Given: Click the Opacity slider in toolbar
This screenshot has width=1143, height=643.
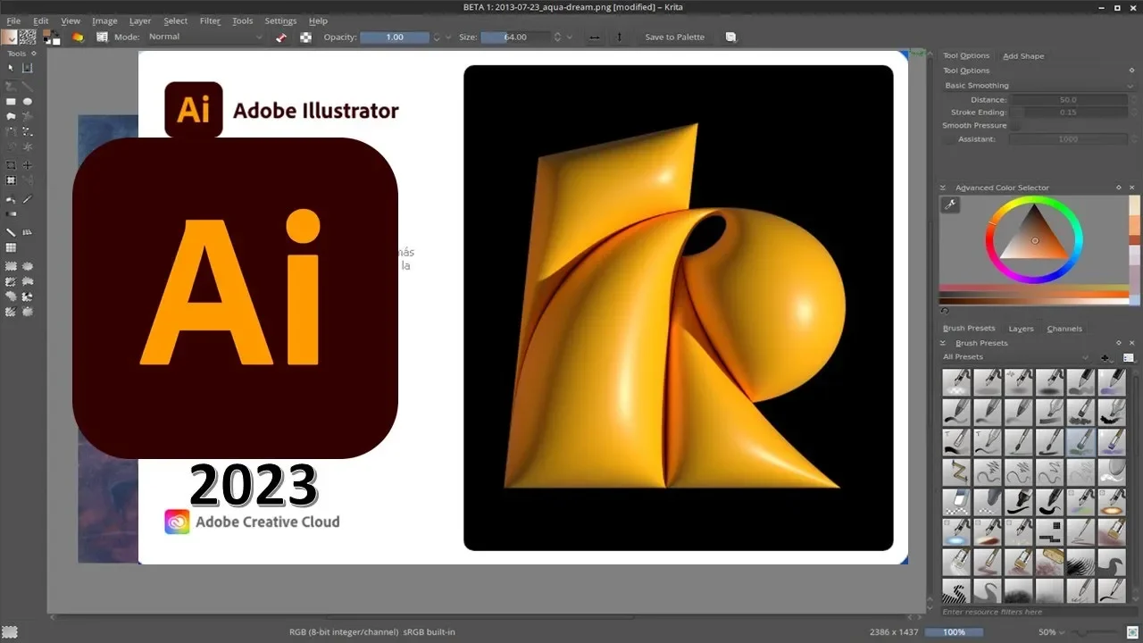Looking at the screenshot, I should 394,38.
